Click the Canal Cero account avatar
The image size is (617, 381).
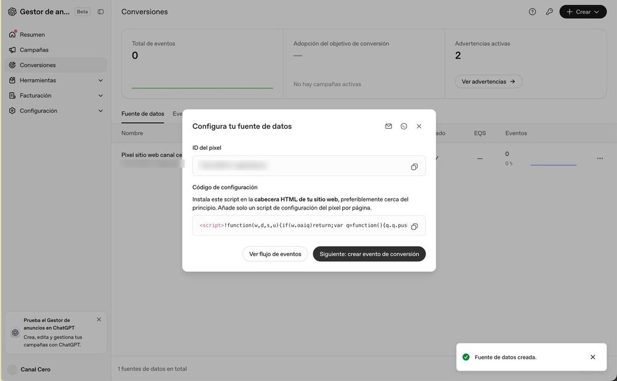12,370
